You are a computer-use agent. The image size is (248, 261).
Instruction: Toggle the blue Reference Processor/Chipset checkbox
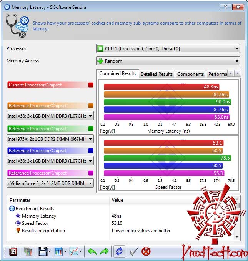(91, 151)
